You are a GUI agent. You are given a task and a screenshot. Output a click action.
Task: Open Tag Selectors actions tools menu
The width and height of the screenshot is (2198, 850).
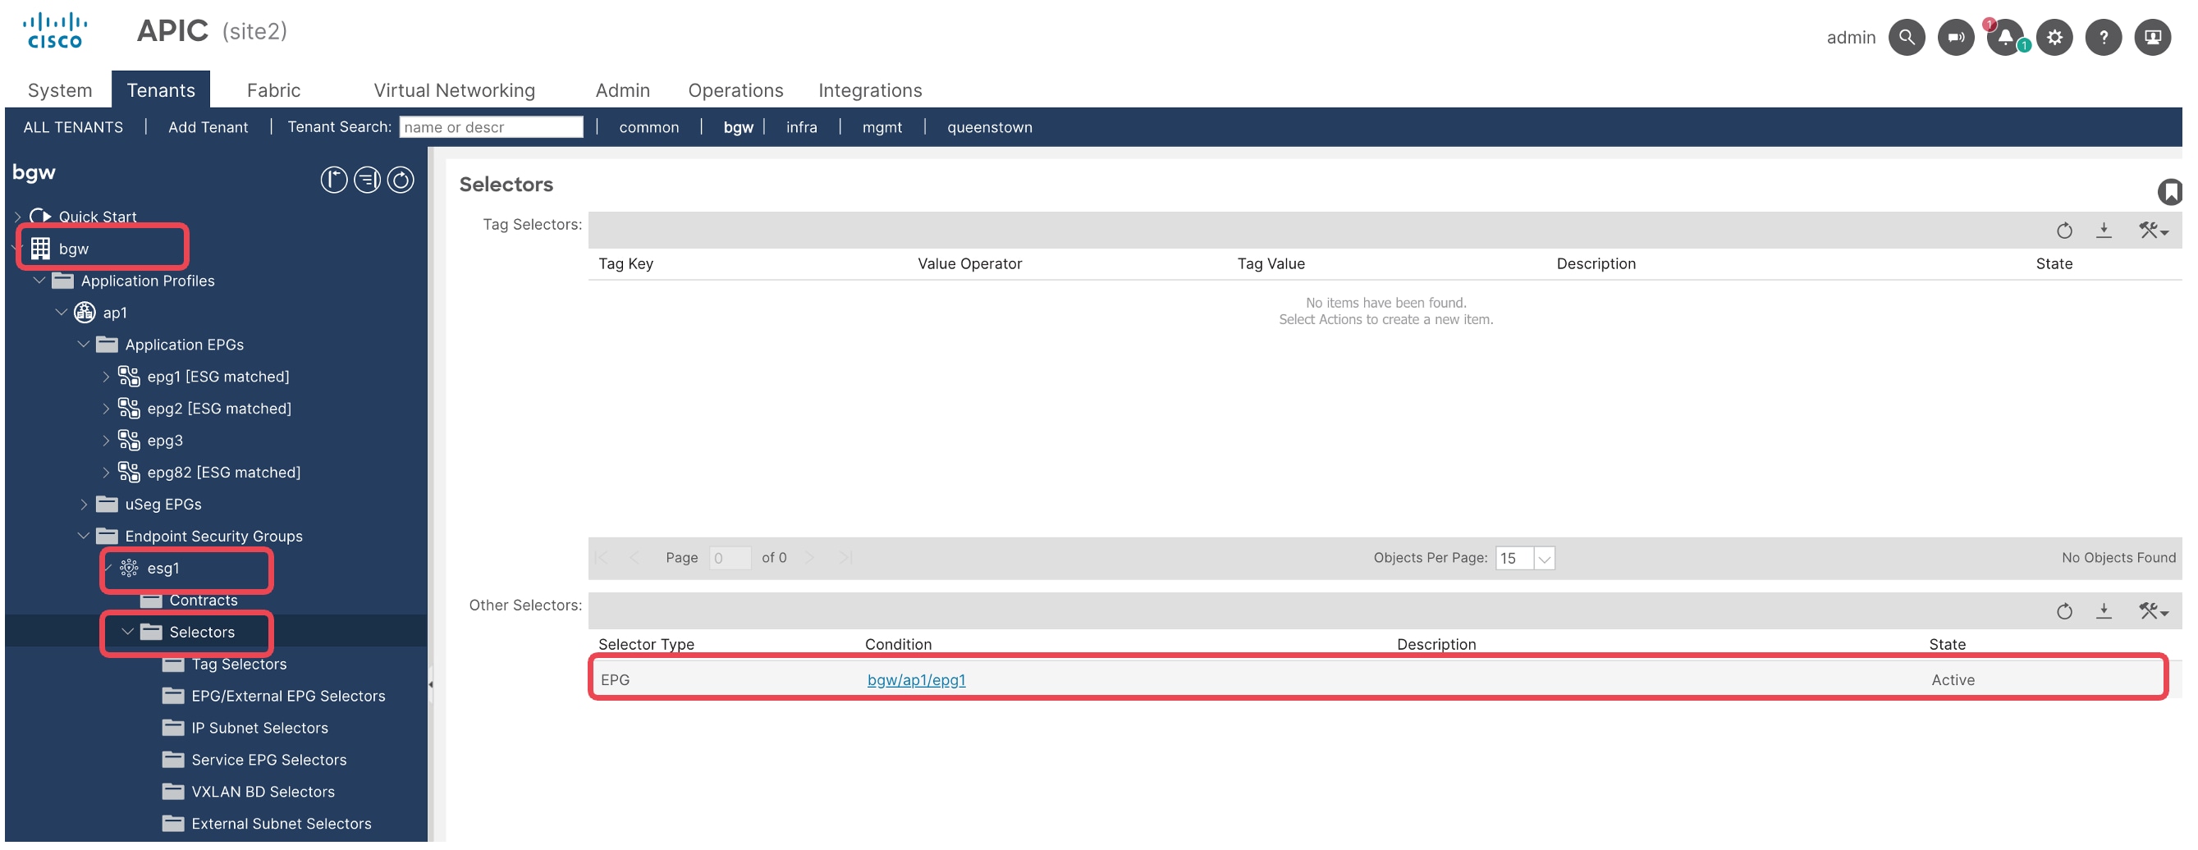[2153, 231]
